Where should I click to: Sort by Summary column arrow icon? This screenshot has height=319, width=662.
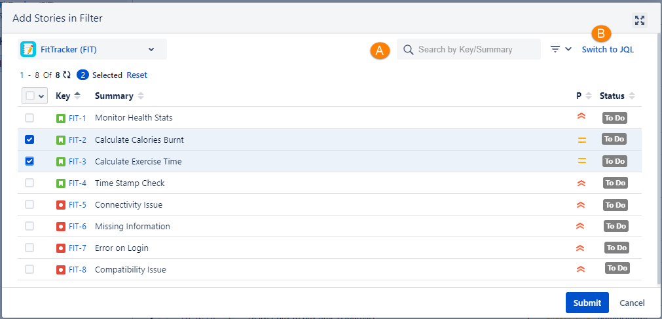point(141,96)
